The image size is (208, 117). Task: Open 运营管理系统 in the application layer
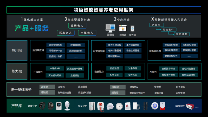55,45
